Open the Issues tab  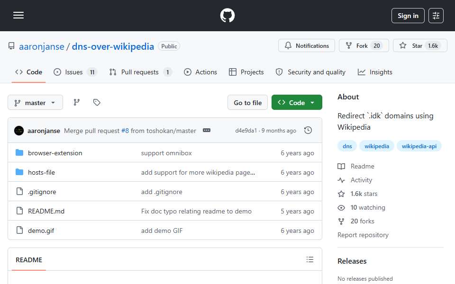click(75, 72)
